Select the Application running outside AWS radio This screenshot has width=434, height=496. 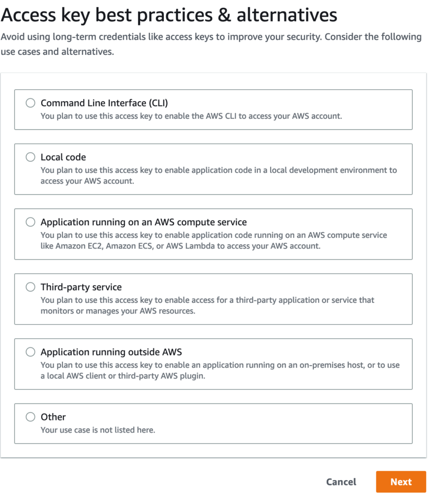coord(31,352)
